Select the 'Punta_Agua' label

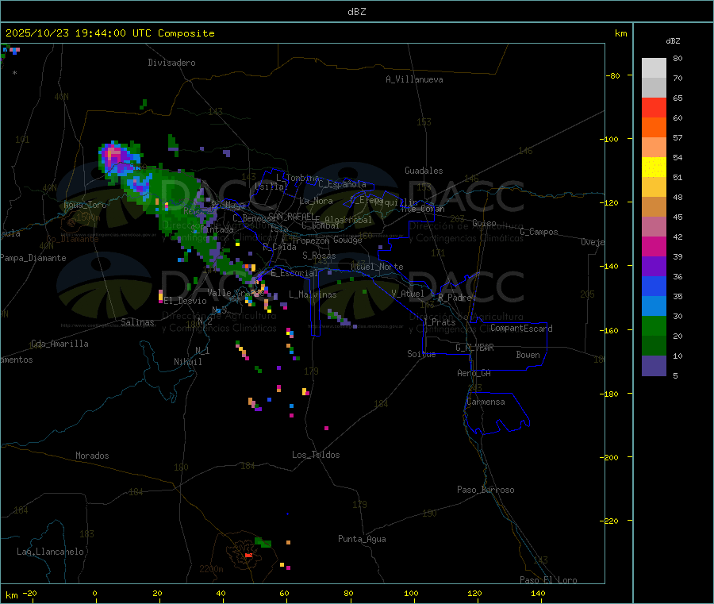coord(362,539)
